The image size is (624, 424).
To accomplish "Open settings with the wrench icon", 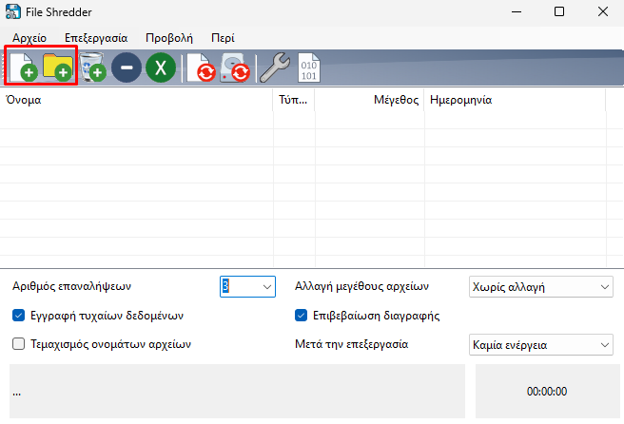I will tap(275, 67).
